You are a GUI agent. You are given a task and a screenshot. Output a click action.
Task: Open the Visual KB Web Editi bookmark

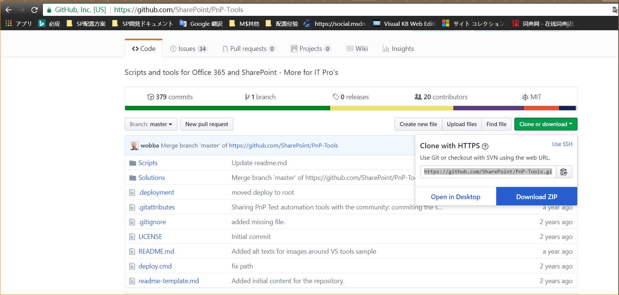(x=405, y=24)
